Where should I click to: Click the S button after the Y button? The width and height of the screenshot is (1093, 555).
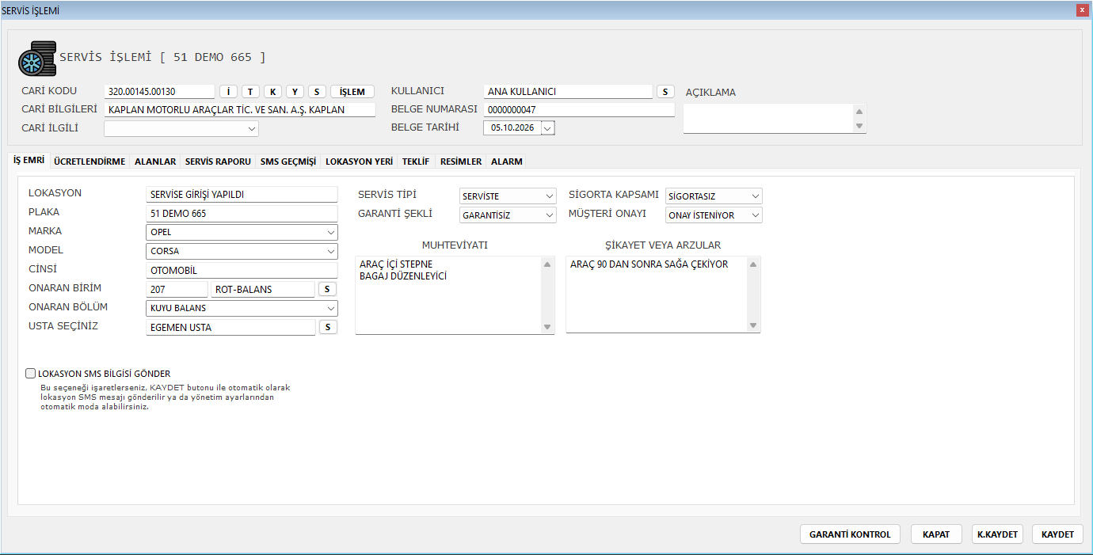pos(317,92)
